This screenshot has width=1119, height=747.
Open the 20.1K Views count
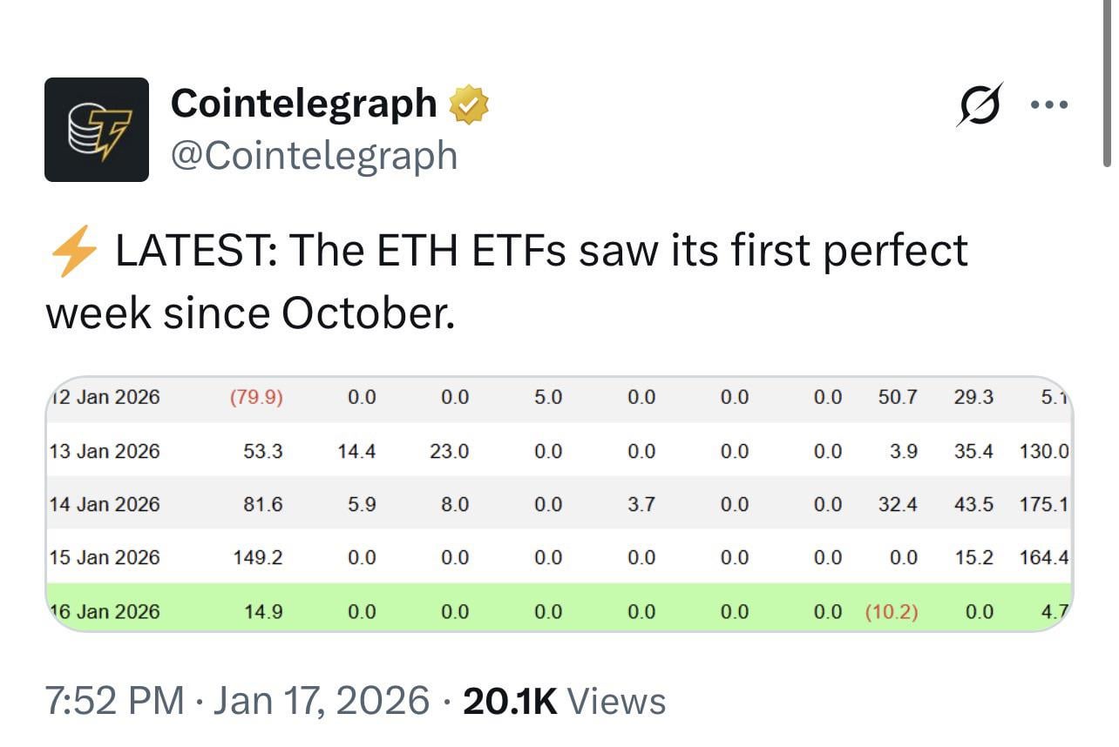(564, 701)
